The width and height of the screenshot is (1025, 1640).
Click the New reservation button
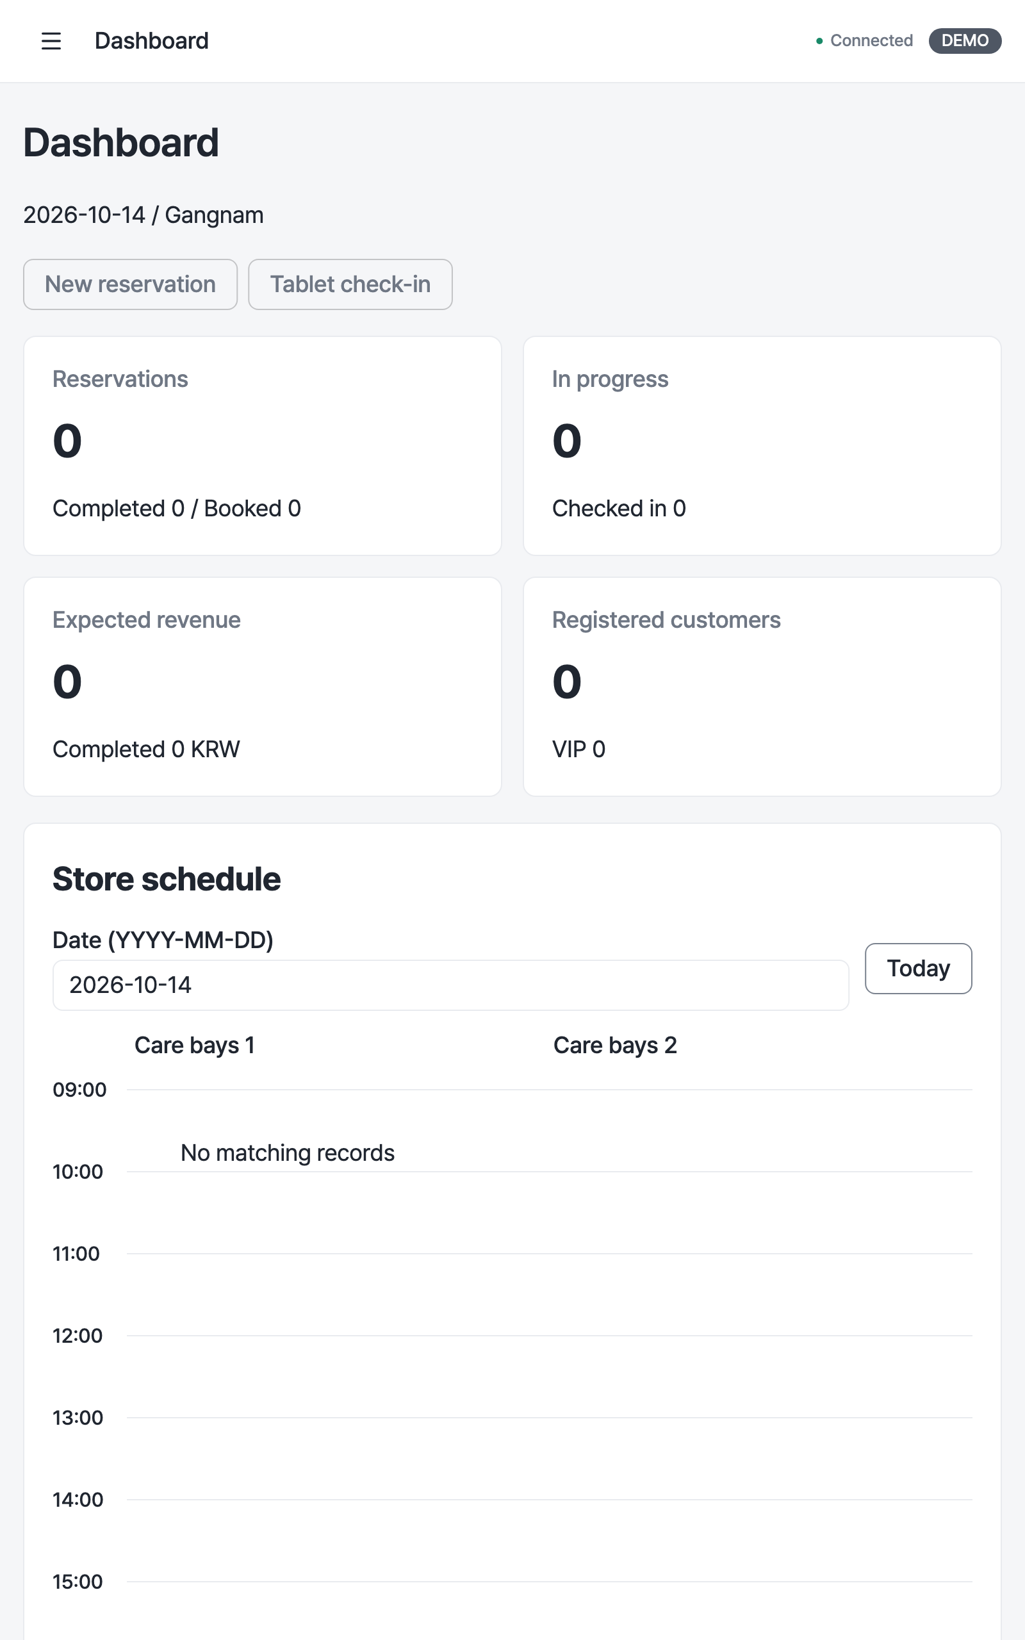(x=130, y=284)
